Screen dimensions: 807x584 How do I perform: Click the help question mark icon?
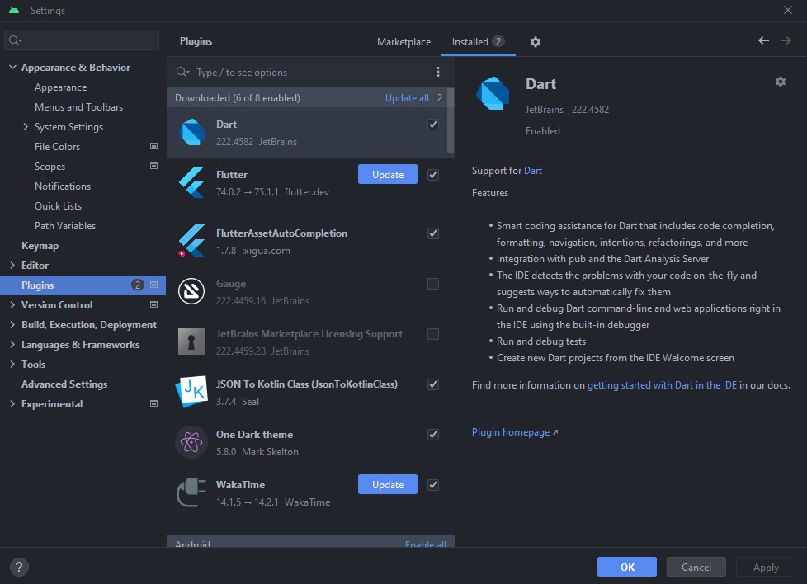[x=19, y=567]
